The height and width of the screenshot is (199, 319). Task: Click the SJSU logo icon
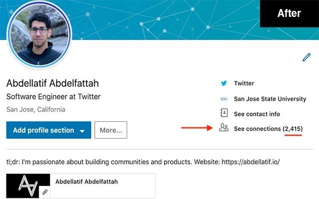click(x=224, y=99)
